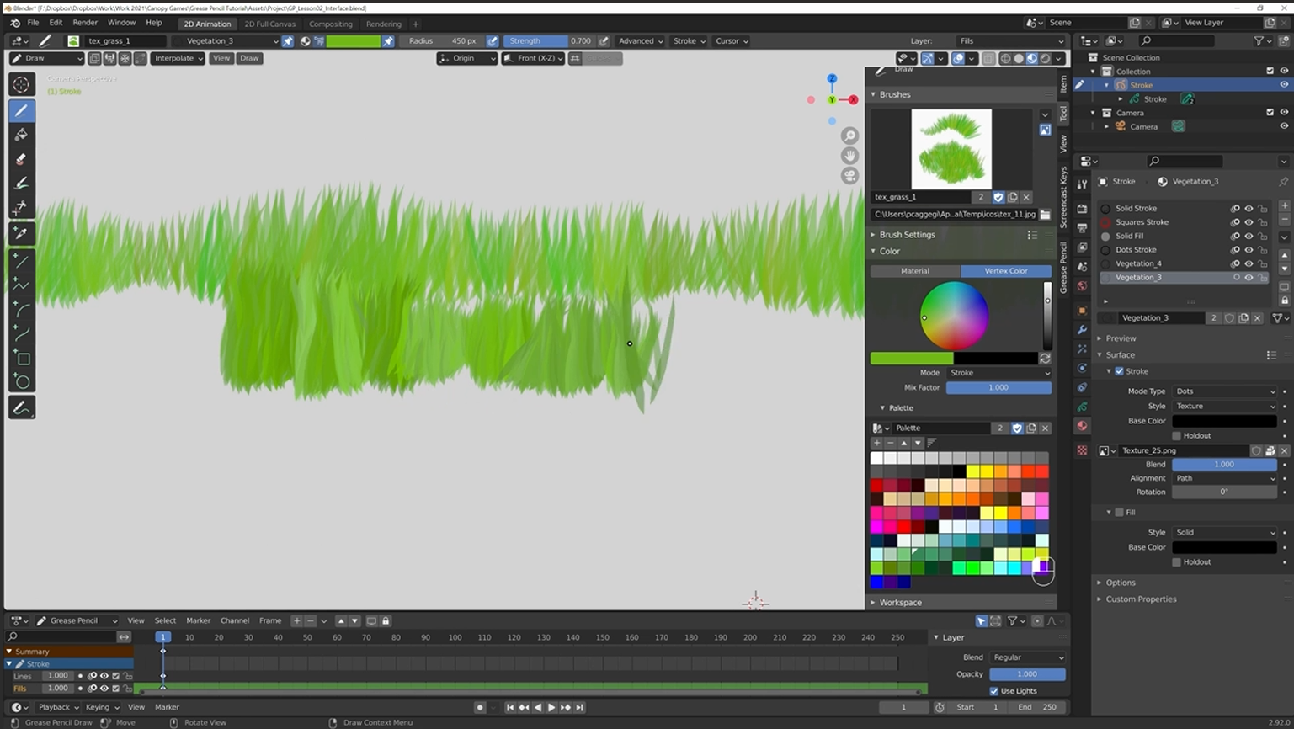1294x729 pixels.
Task: Adjust the Mix Factor slider
Action: (x=998, y=387)
